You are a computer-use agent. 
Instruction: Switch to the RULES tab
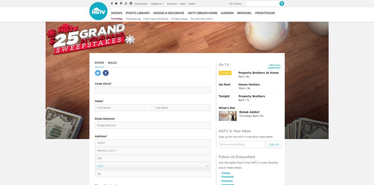pos(112,63)
